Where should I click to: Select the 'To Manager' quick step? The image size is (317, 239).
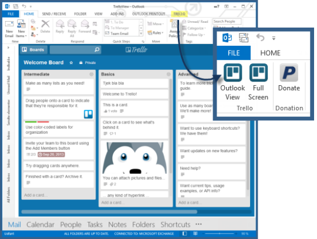[x=122, y=28]
